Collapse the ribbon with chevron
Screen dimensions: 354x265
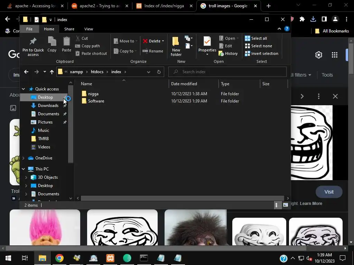point(279,29)
